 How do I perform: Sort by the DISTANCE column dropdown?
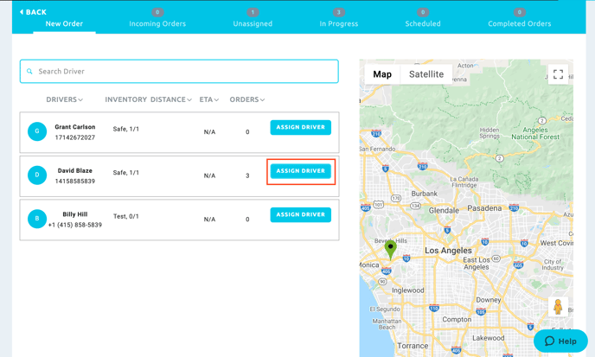pyautogui.click(x=171, y=99)
